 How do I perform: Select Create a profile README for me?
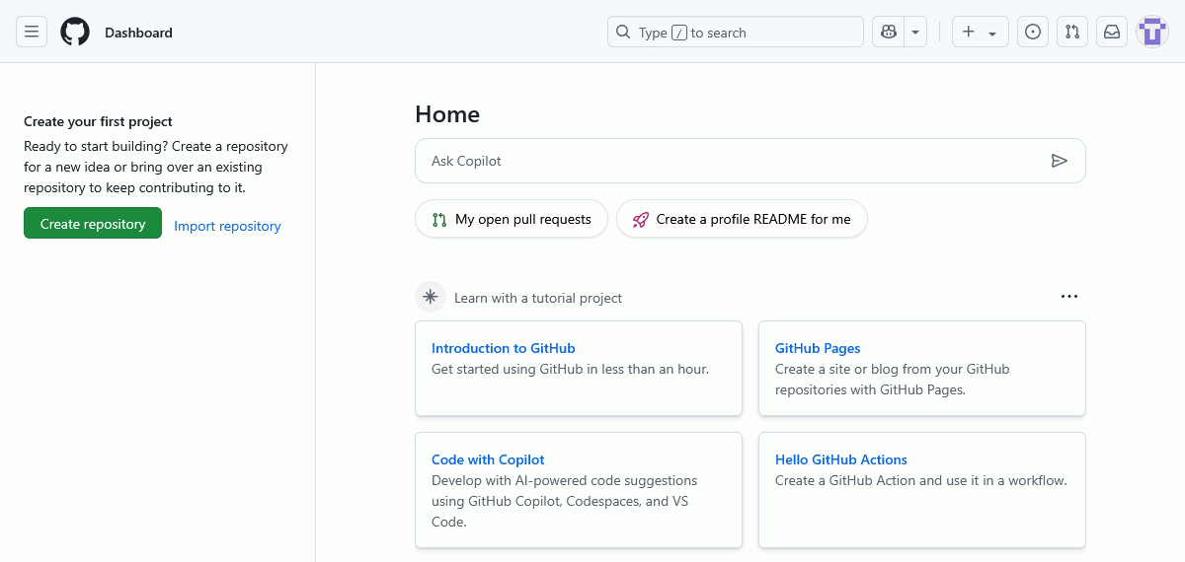point(742,219)
